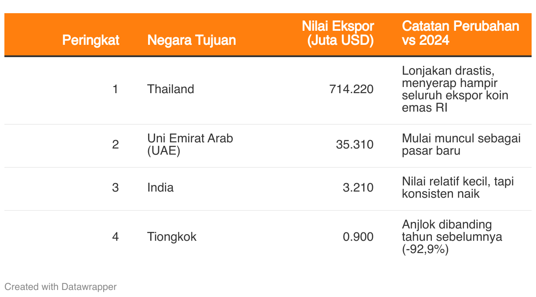The width and height of the screenshot is (536, 297).
Task: Select the Tiongkok country cell
Action: click(x=172, y=237)
